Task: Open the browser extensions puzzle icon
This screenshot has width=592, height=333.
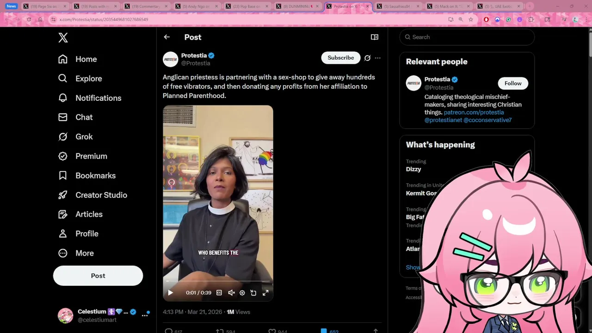Action: (531, 19)
